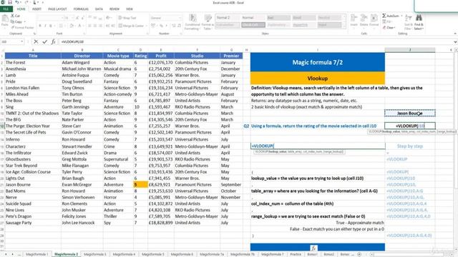Cut the selection with Cut
Screen dimensions: 458x257
16,16
